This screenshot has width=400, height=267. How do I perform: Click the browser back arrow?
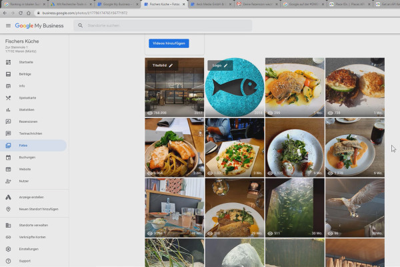pyautogui.click(x=5, y=13)
